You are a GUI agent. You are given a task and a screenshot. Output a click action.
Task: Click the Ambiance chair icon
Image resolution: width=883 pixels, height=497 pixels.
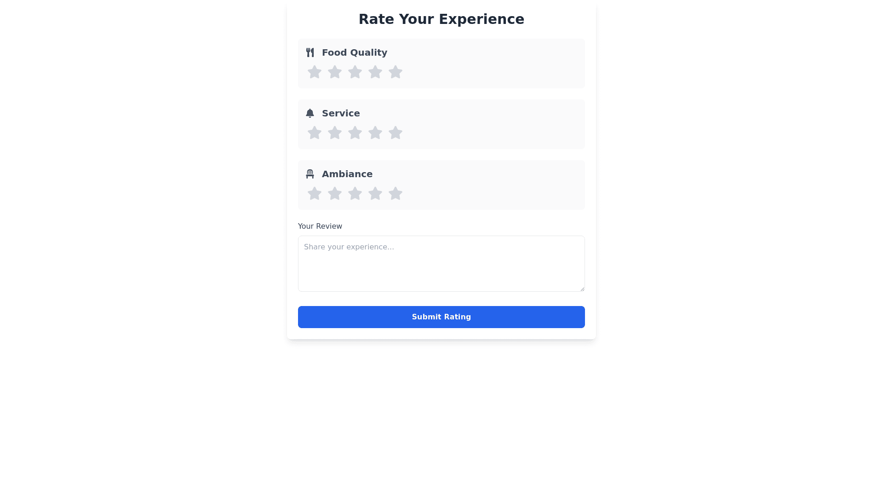point(310,174)
